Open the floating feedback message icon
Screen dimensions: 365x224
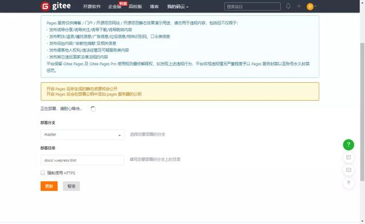pos(348,170)
